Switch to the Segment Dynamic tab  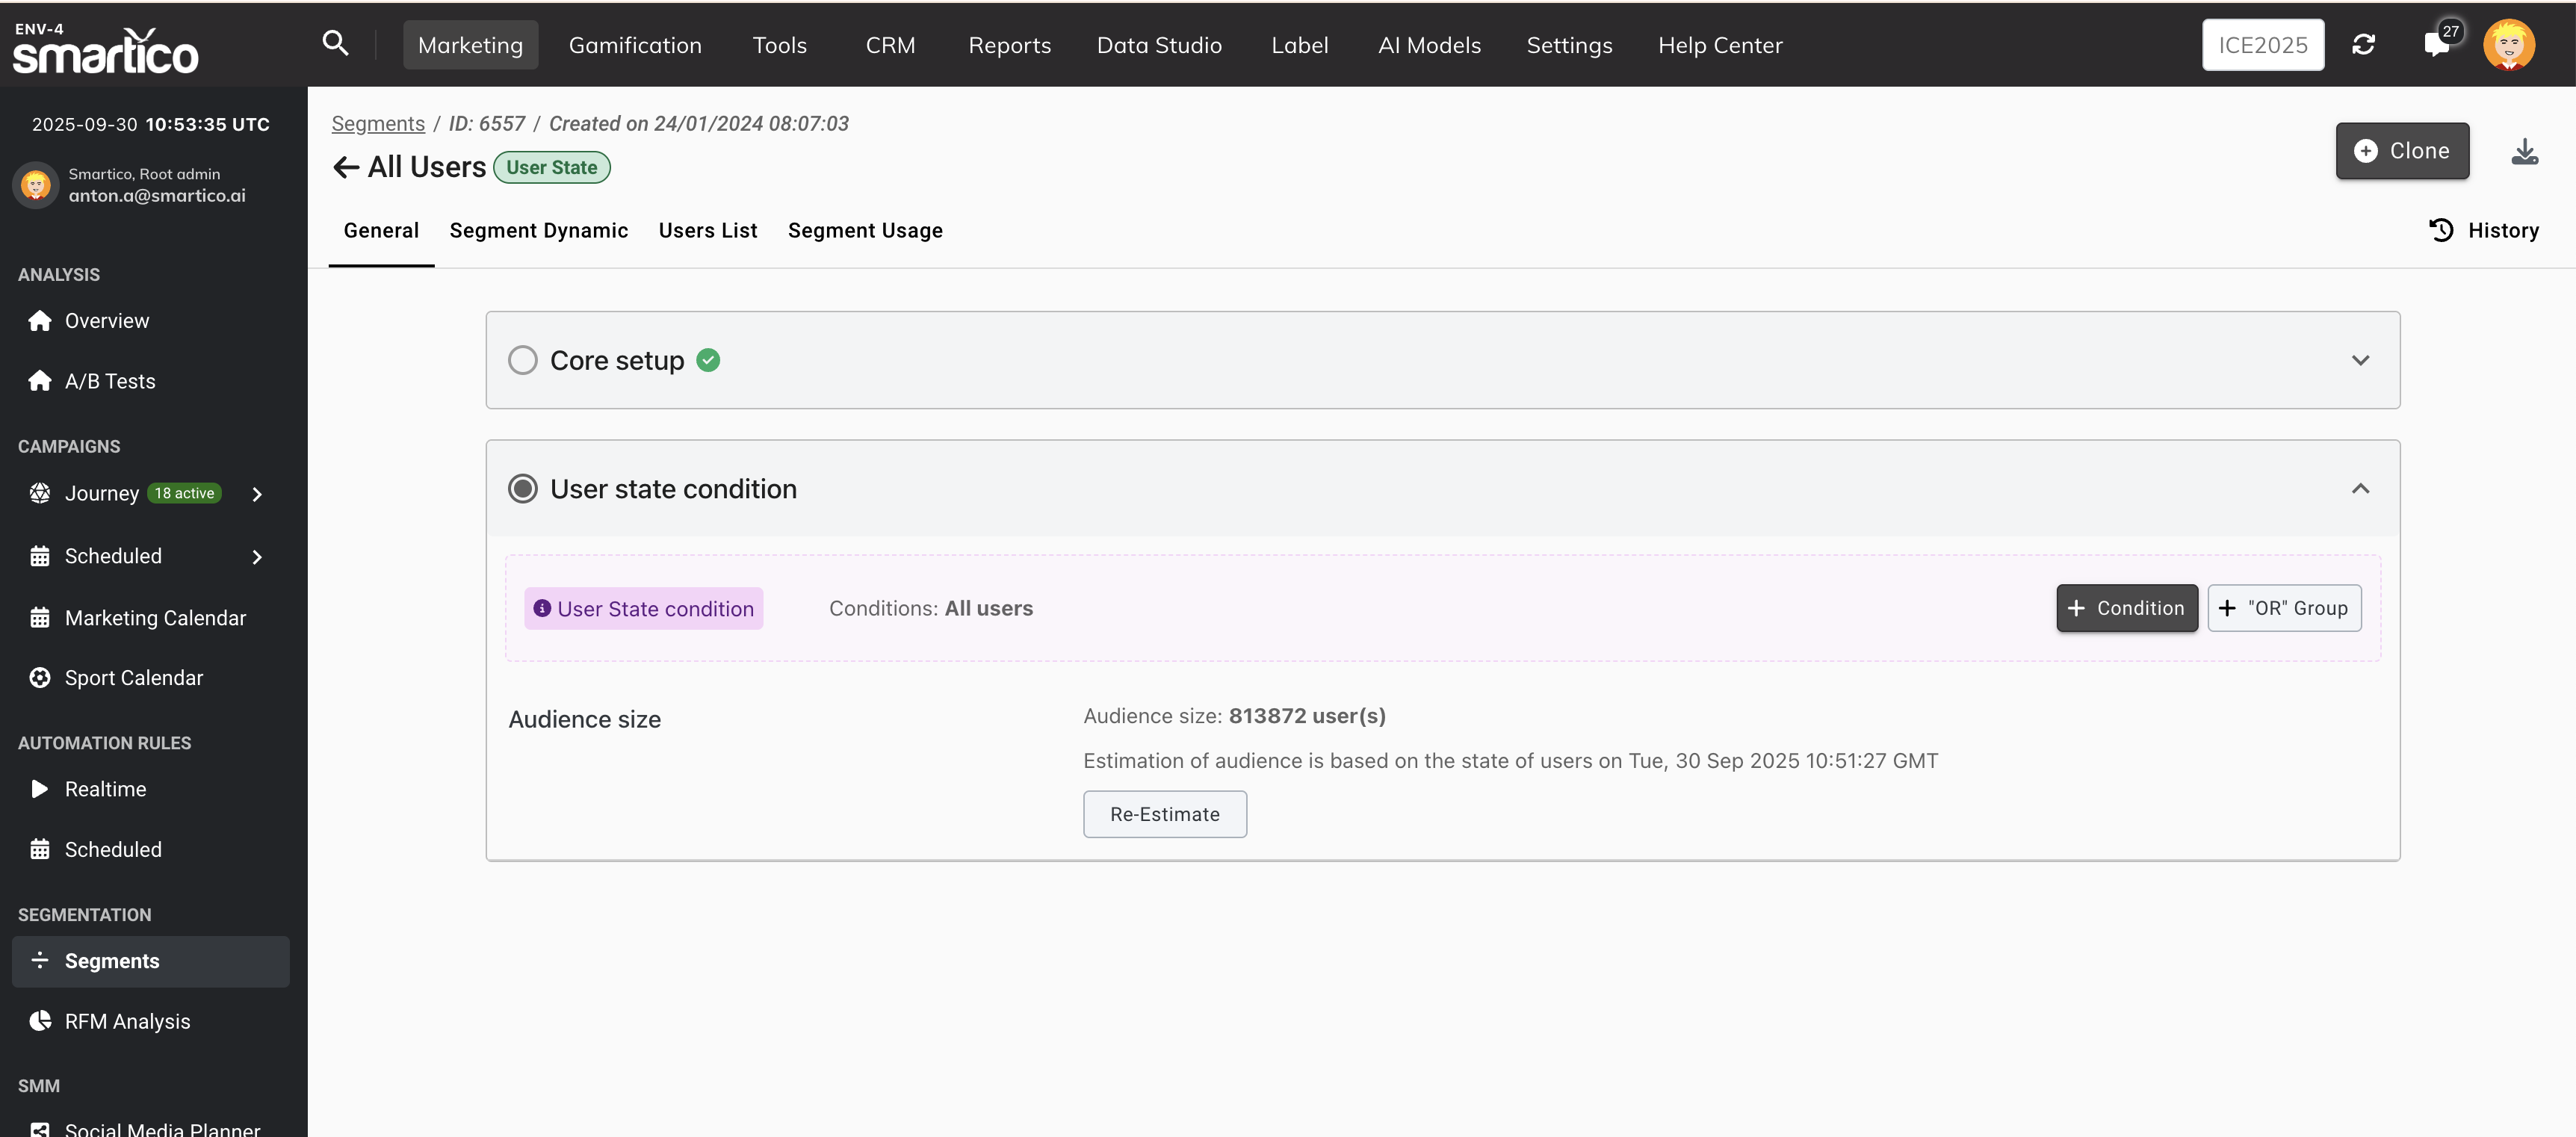point(538,231)
